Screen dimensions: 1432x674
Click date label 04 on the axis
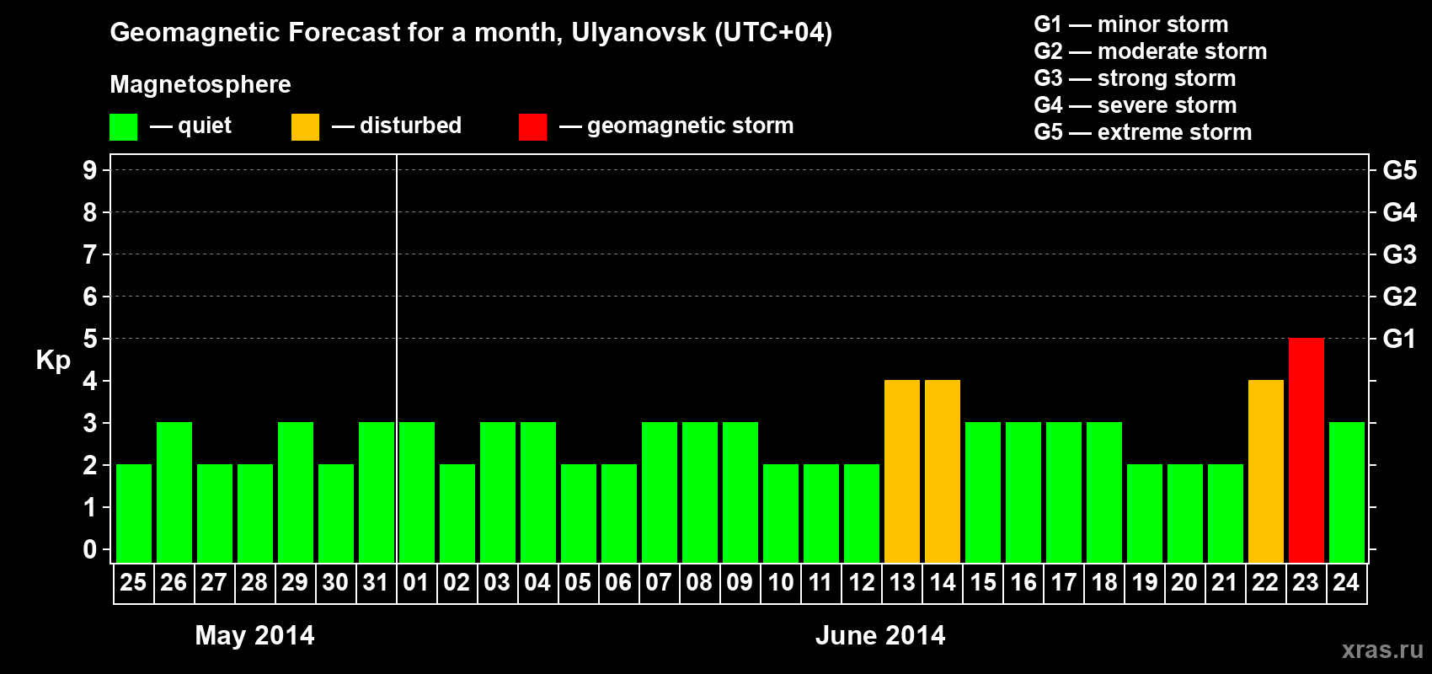(x=537, y=582)
